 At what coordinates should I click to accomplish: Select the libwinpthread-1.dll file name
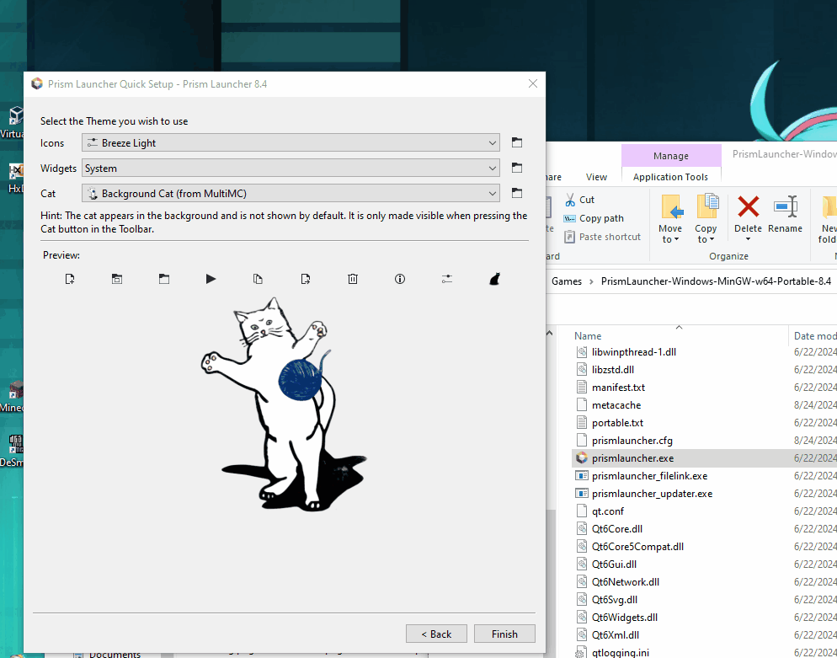click(633, 352)
